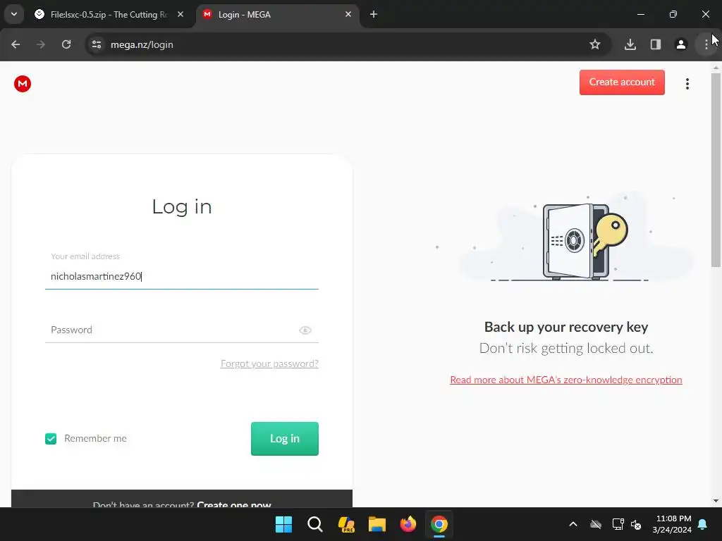Uncheck the Remember me checkbox
The width and height of the screenshot is (722, 541).
(x=51, y=439)
